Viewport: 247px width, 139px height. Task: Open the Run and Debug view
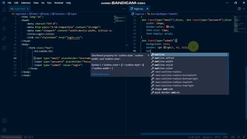pyautogui.click(x=4, y=38)
